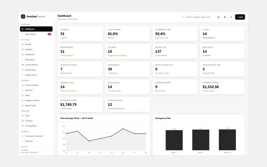The height and width of the screenshot is (167, 267).
Task: Select the active Dashboard sidebar item
Action: coord(36,29)
